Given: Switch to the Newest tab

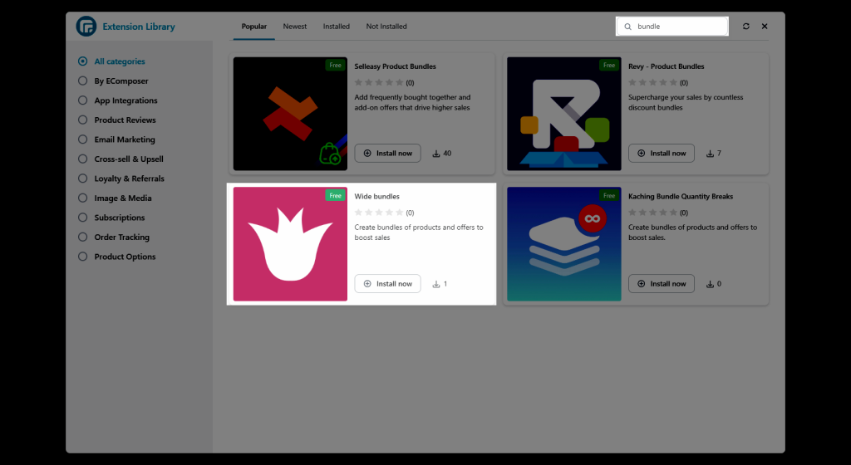Looking at the screenshot, I should pos(295,27).
